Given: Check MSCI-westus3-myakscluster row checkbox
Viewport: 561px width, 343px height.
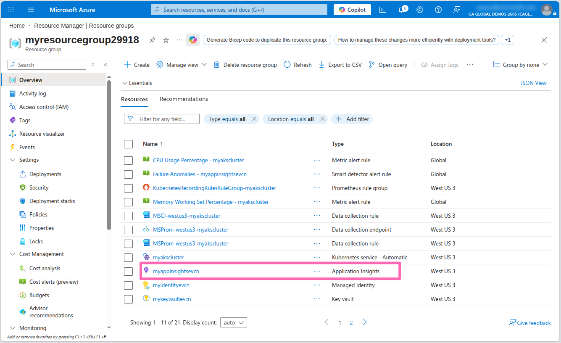Looking at the screenshot, I should point(128,216).
